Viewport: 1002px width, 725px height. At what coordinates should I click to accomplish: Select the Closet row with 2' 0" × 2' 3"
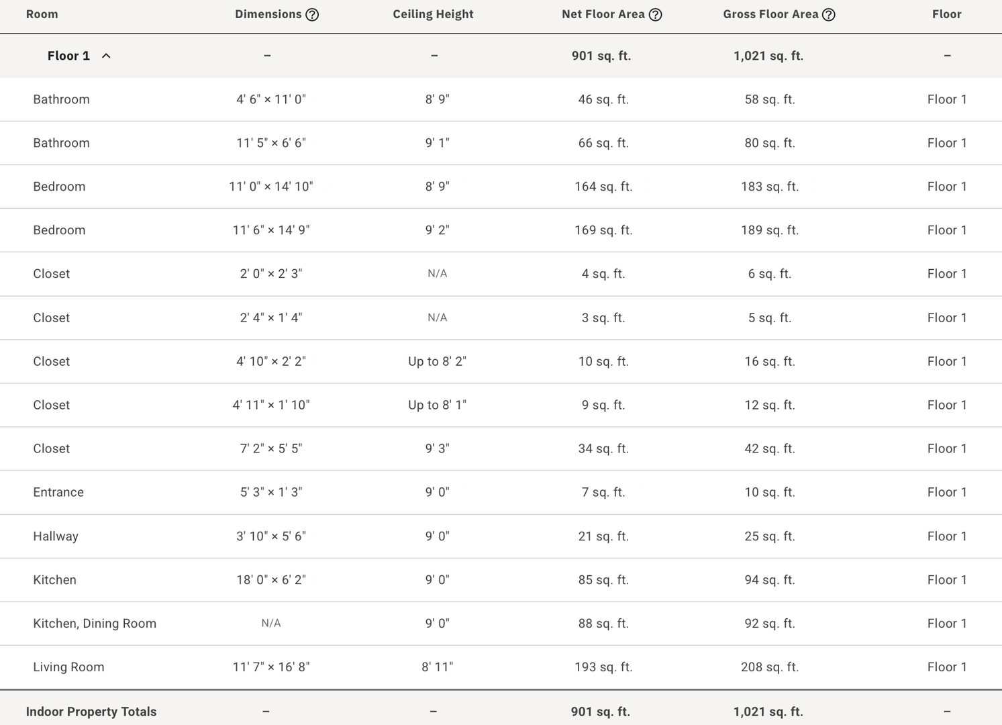click(x=501, y=274)
